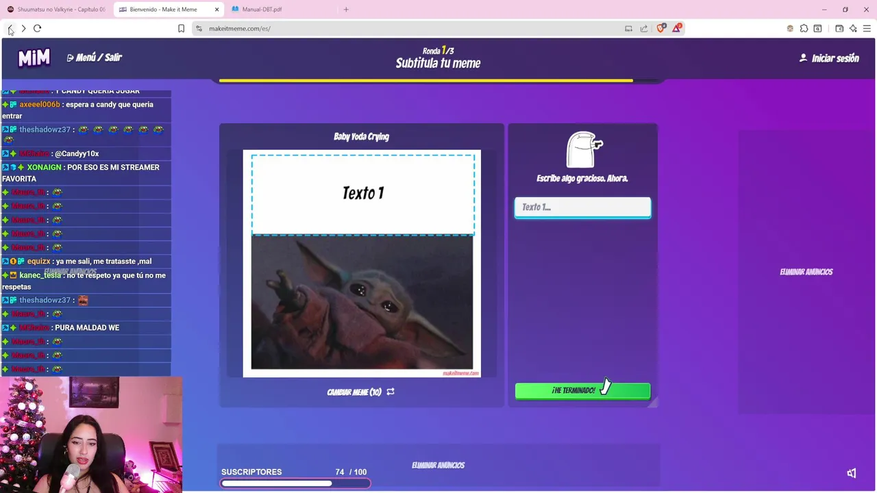This screenshot has height=493, width=877.
Task: Click chat username XONAIGN
Action: point(45,167)
